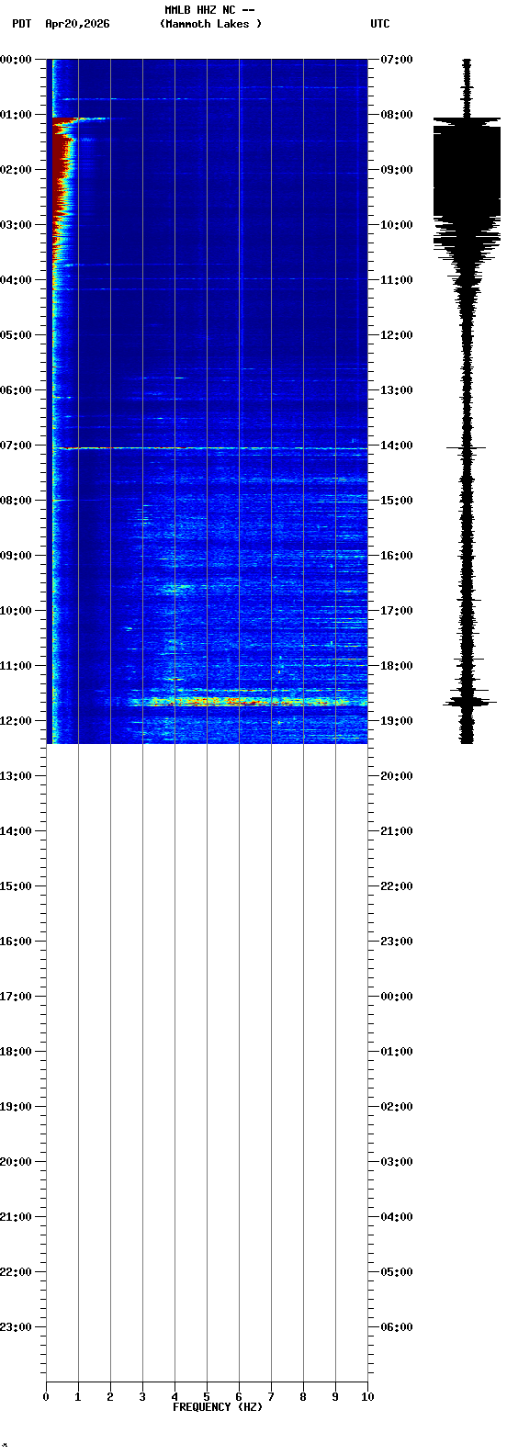Click the '6' frequency axis tick label

[239, 1397]
